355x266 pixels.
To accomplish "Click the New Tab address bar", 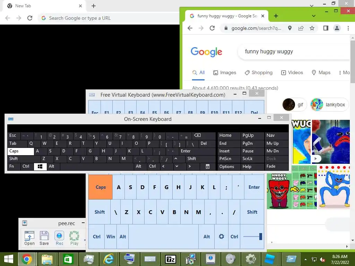I will pyautogui.click(x=109, y=18).
